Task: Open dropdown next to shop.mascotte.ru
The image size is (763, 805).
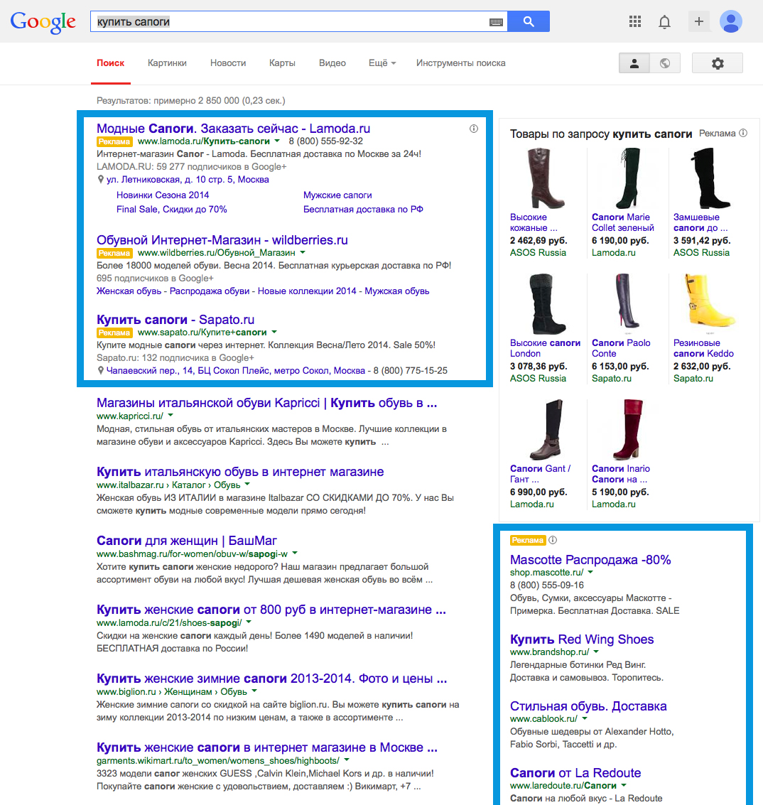Action: [590, 572]
